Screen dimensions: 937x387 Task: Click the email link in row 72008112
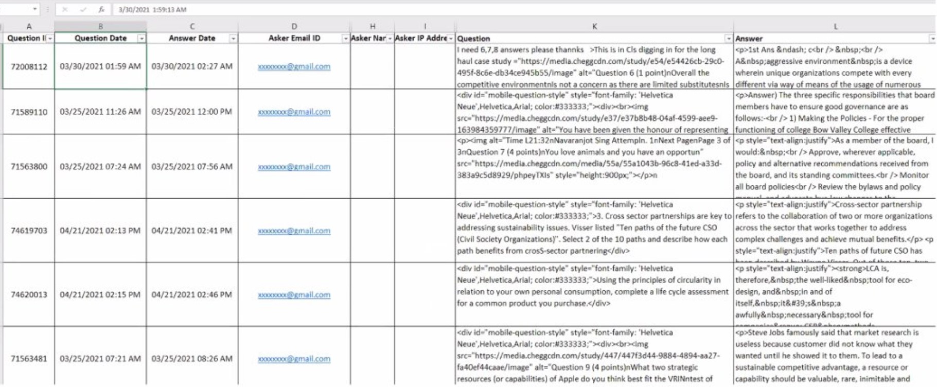(x=294, y=66)
